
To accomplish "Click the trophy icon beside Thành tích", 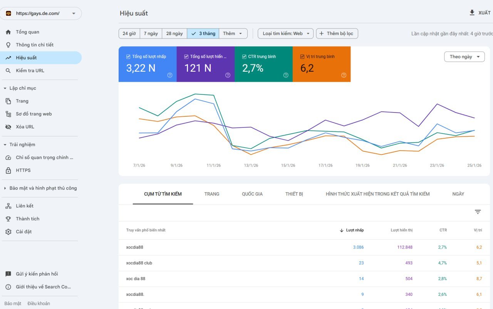I will 8,219.
